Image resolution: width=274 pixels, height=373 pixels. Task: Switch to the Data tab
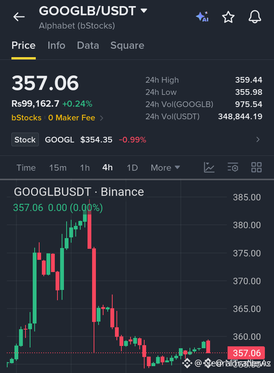(88, 45)
